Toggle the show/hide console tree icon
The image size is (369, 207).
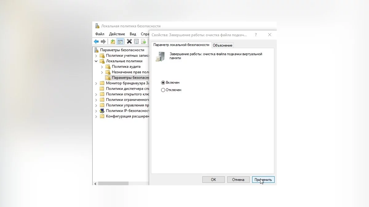[120, 42]
